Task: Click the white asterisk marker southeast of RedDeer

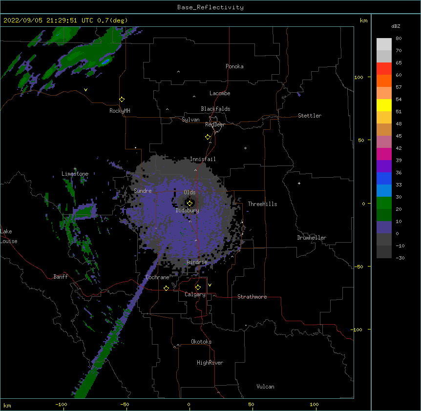Action: click(245, 148)
